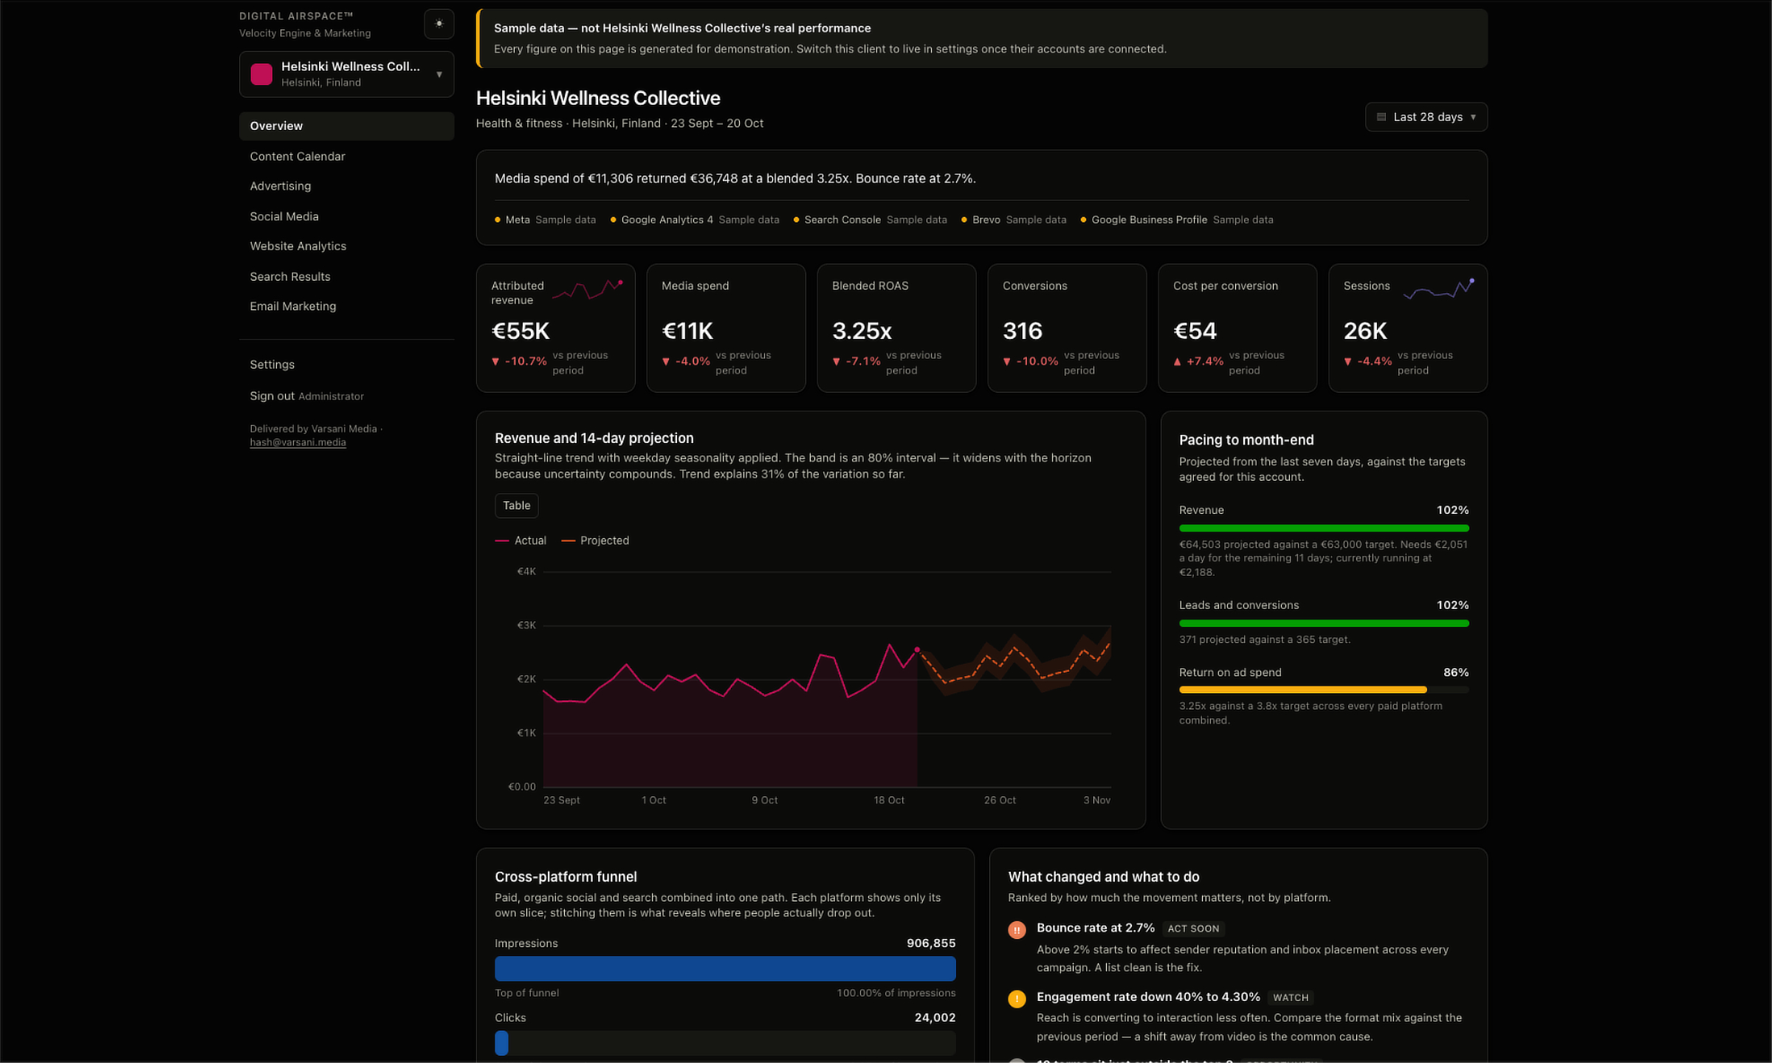Click the down arrow beside -4.0% media spend

pyautogui.click(x=666, y=362)
